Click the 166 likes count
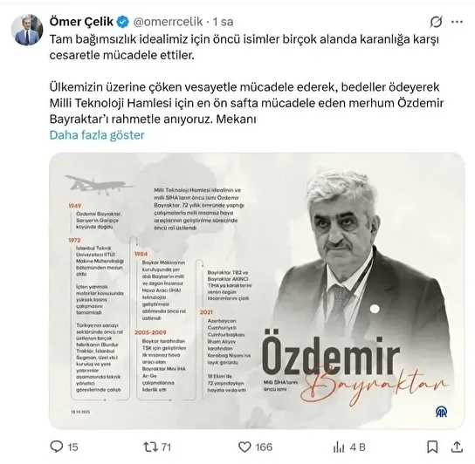The width and height of the screenshot is (475, 464). pos(264,447)
